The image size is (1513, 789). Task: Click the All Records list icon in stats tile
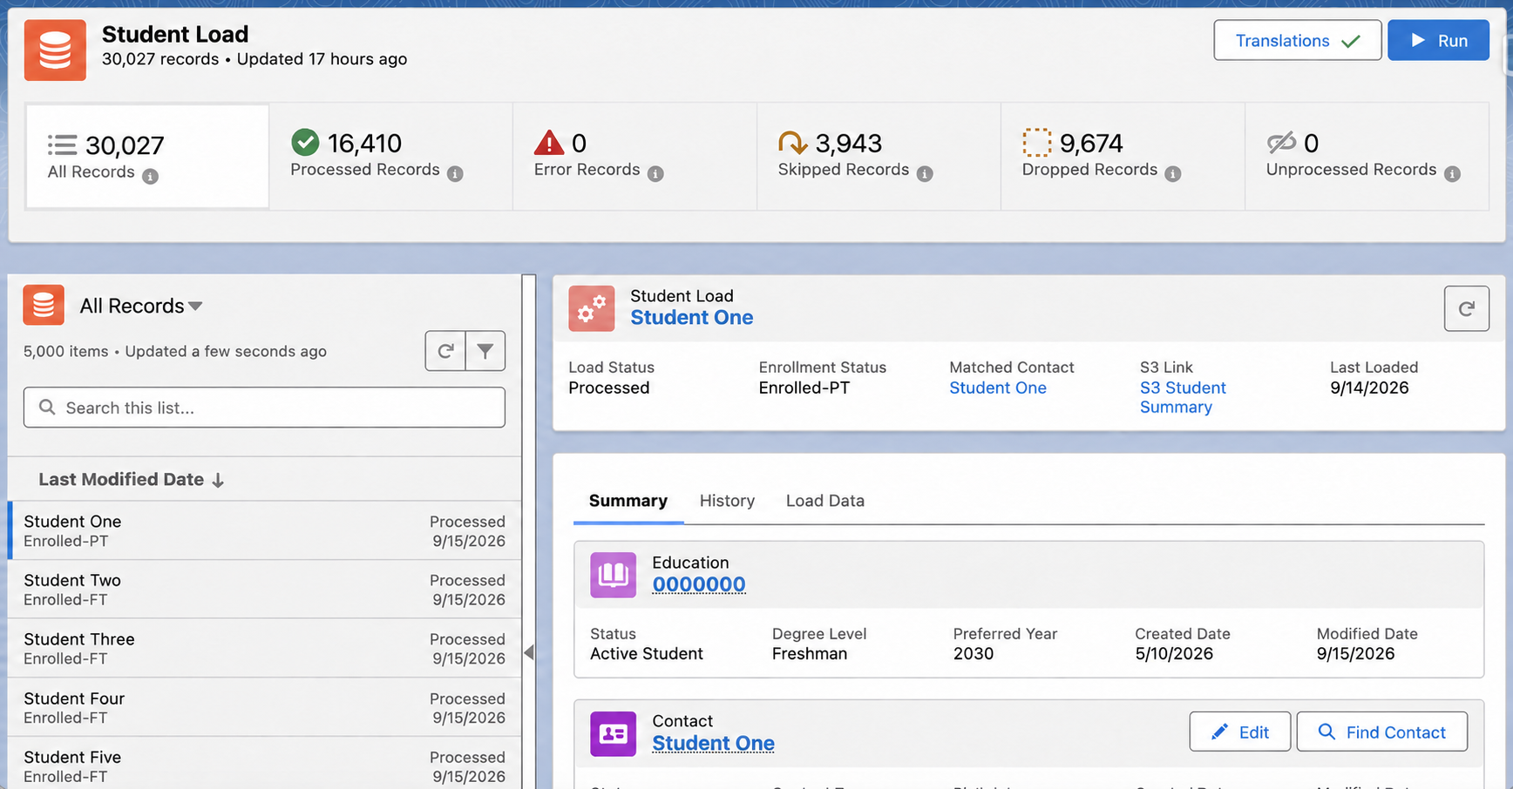(63, 145)
